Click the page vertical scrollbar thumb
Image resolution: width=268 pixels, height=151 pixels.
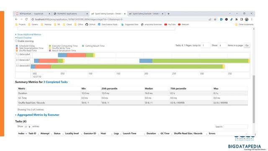254,99
